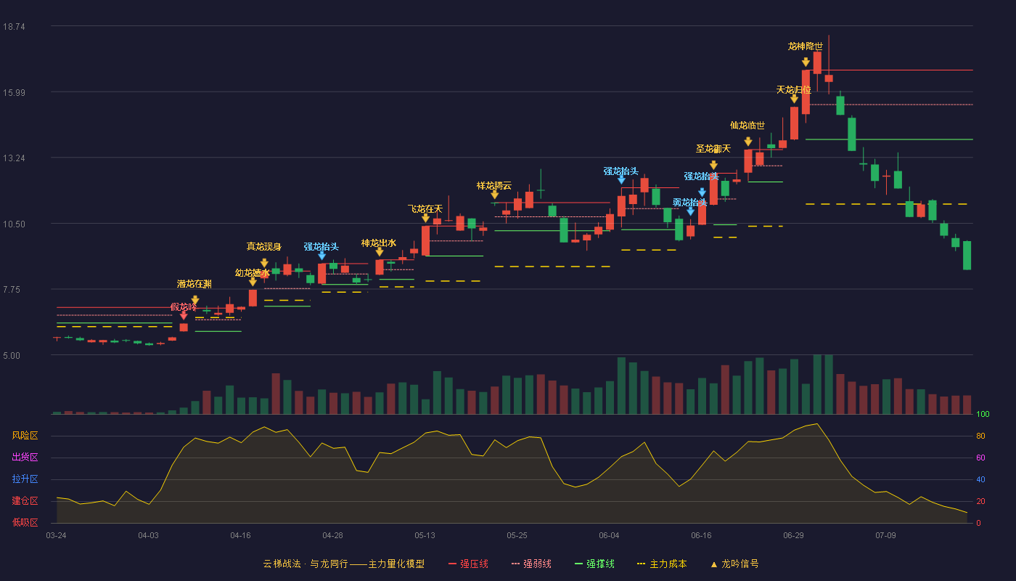The image size is (1016, 581).
Task: Toggle the 强弱线 legend series
Action: point(531,564)
